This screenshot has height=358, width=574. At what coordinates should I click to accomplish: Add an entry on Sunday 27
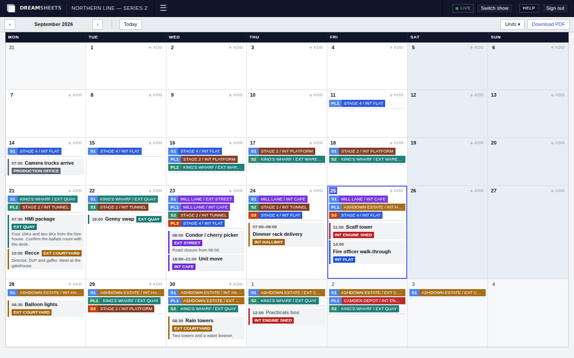[x=557, y=191]
